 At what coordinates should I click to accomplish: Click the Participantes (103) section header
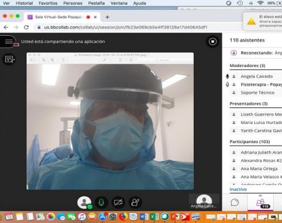tap(250, 141)
